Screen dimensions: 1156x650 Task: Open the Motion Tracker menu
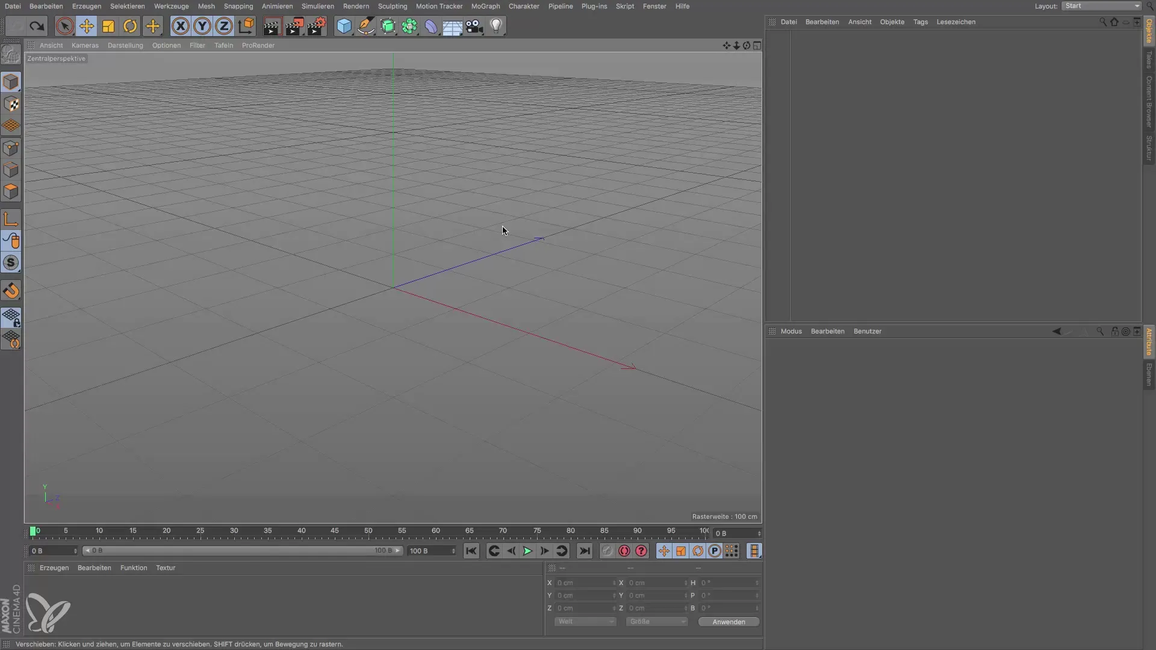(x=439, y=6)
